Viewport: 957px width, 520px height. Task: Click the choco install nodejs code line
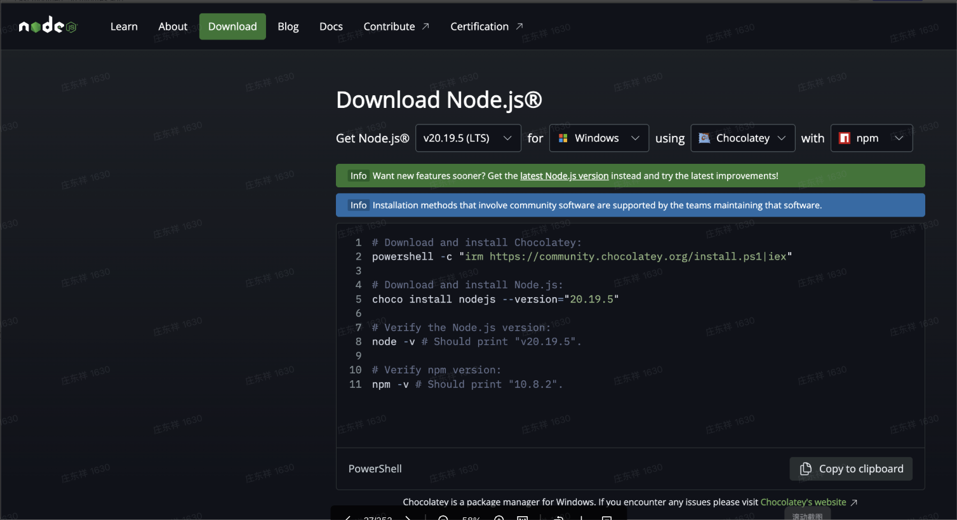(495, 299)
